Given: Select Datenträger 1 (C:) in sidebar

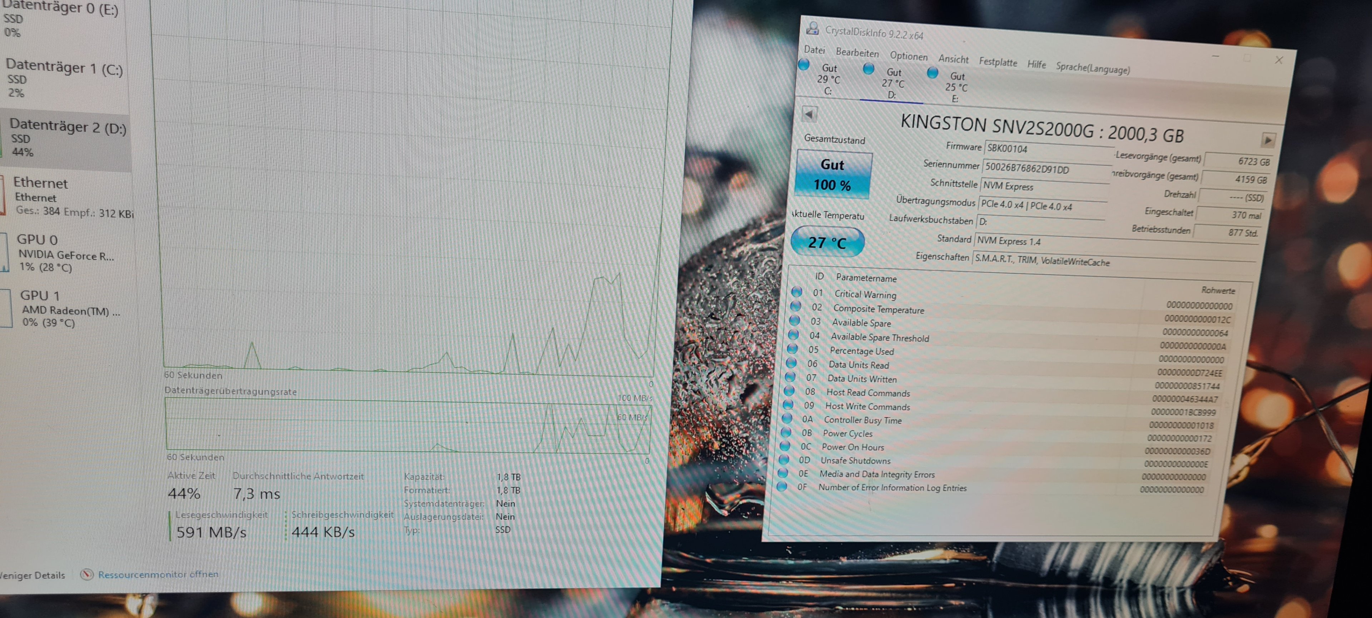Looking at the screenshot, I should click(x=64, y=79).
